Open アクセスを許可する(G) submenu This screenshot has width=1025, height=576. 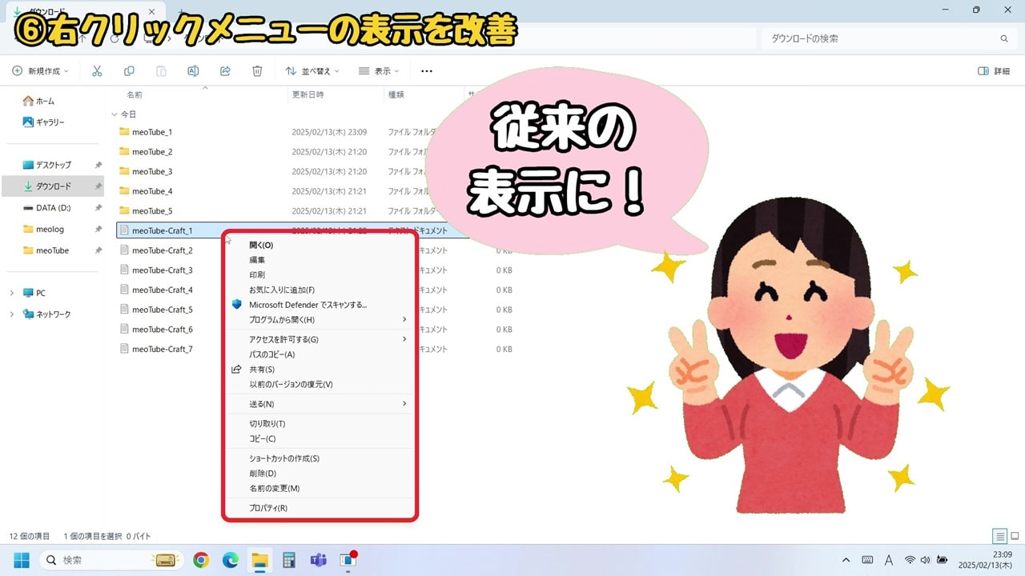(x=319, y=339)
